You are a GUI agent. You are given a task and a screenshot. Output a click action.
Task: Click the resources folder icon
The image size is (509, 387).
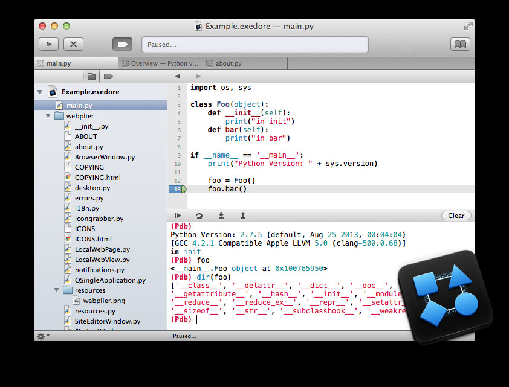pos(68,290)
